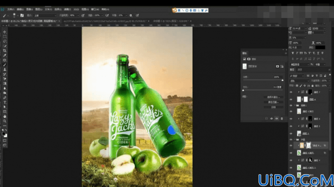Collapse the 产品 layer group

(295, 140)
